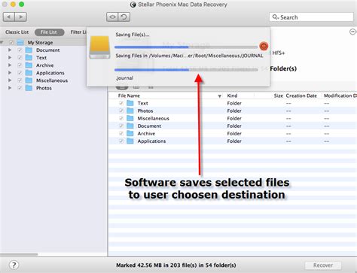Select the Applications row in file table
The height and width of the screenshot is (273, 357).
pyautogui.click(x=233, y=141)
